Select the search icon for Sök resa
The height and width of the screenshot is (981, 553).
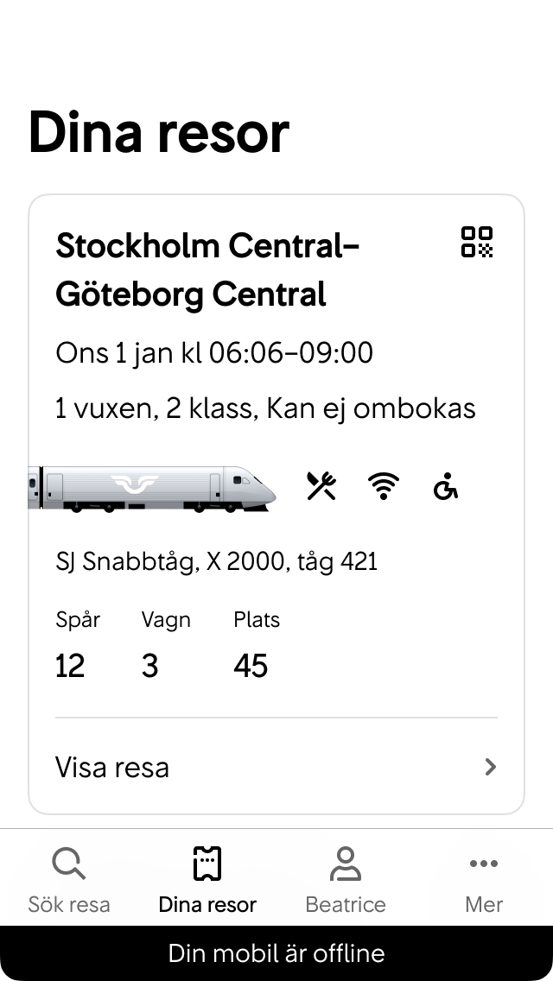click(x=68, y=863)
